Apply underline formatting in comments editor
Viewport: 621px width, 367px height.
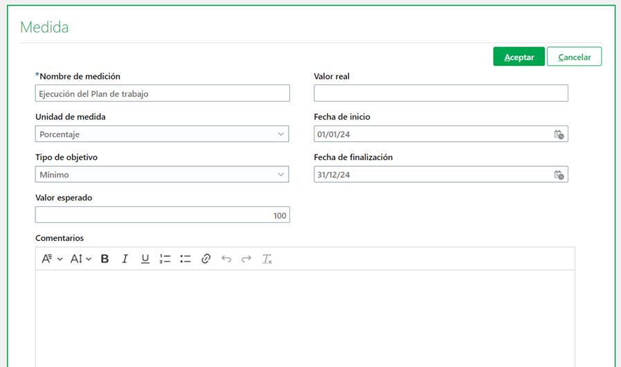point(145,259)
